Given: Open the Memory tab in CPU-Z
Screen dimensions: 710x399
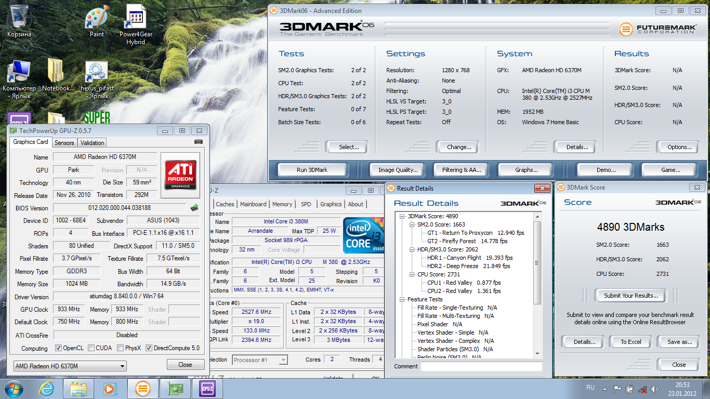Looking at the screenshot, I should click(282, 204).
